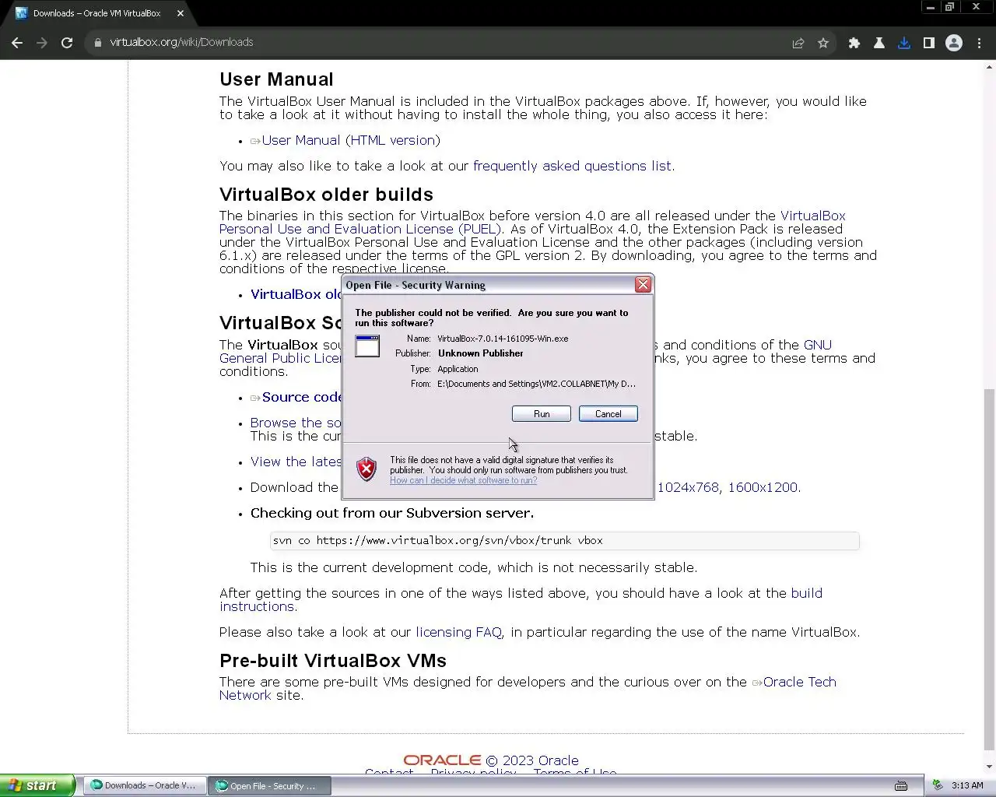Close the Downloads browser tab
The image size is (996, 797).
click(181, 13)
